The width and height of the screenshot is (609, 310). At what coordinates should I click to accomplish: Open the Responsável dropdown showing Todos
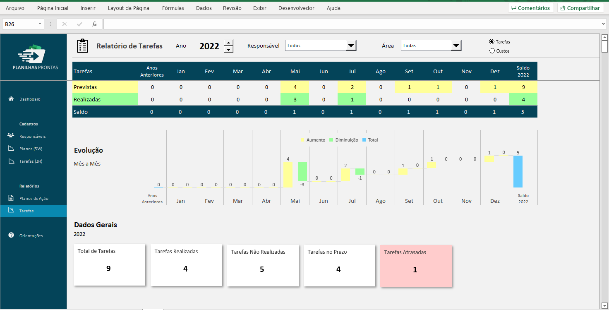pyautogui.click(x=351, y=46)
